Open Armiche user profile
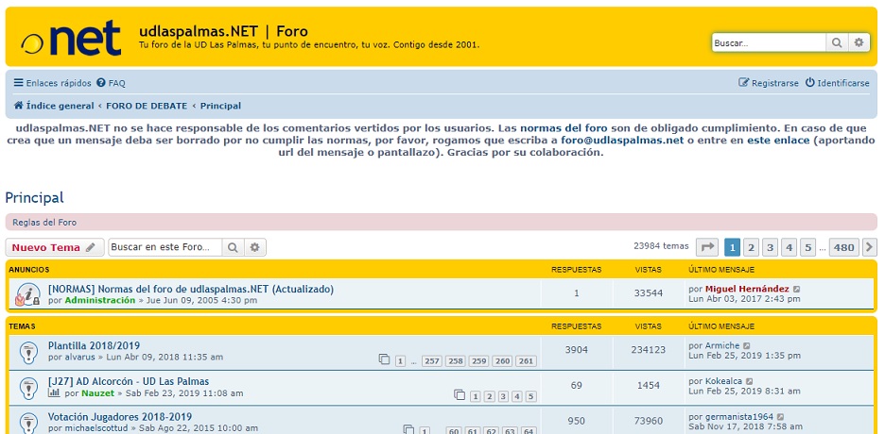 point(722,345)
